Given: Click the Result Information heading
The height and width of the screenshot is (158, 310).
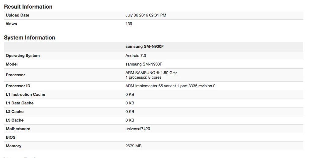Looking at the screenshot, I should 28,6.
